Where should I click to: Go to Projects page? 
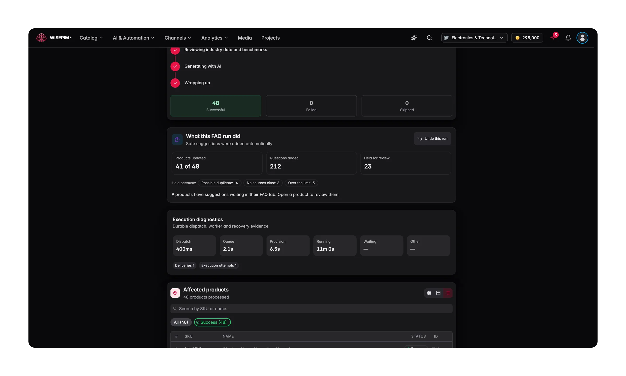tap(270, 38)
